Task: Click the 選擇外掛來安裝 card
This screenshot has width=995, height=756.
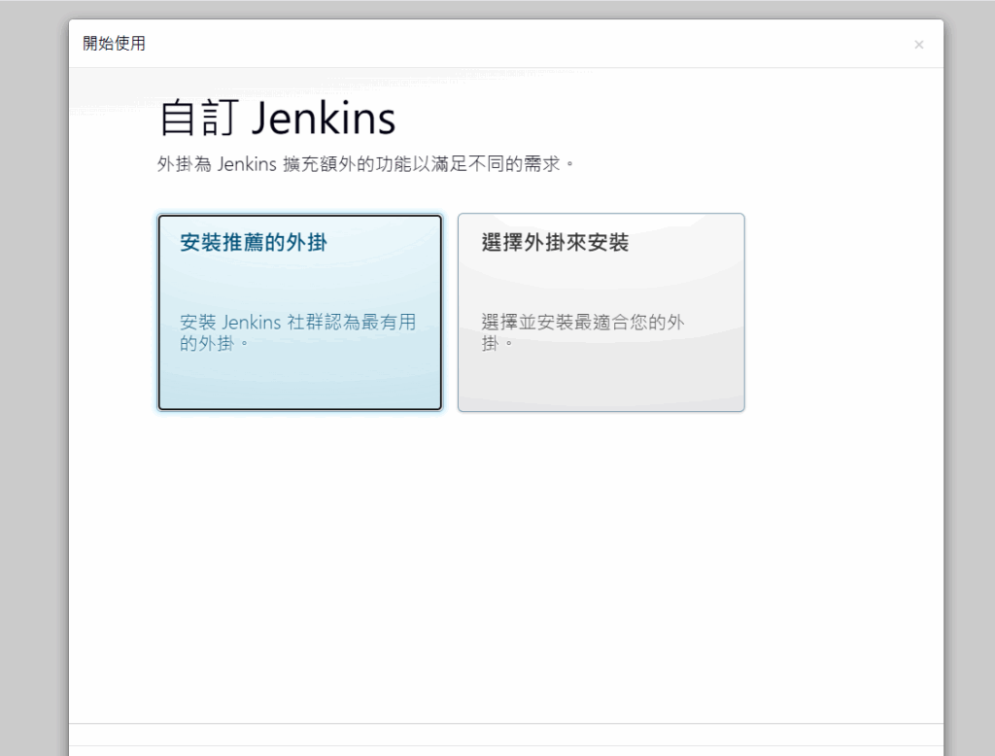Action: tap(600, 312)
